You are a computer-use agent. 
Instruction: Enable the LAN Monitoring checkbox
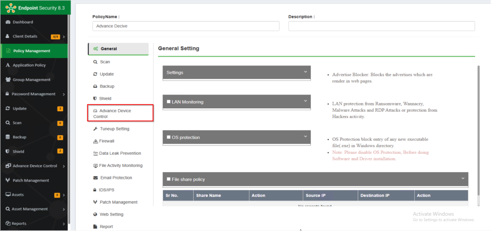(168, 102)
